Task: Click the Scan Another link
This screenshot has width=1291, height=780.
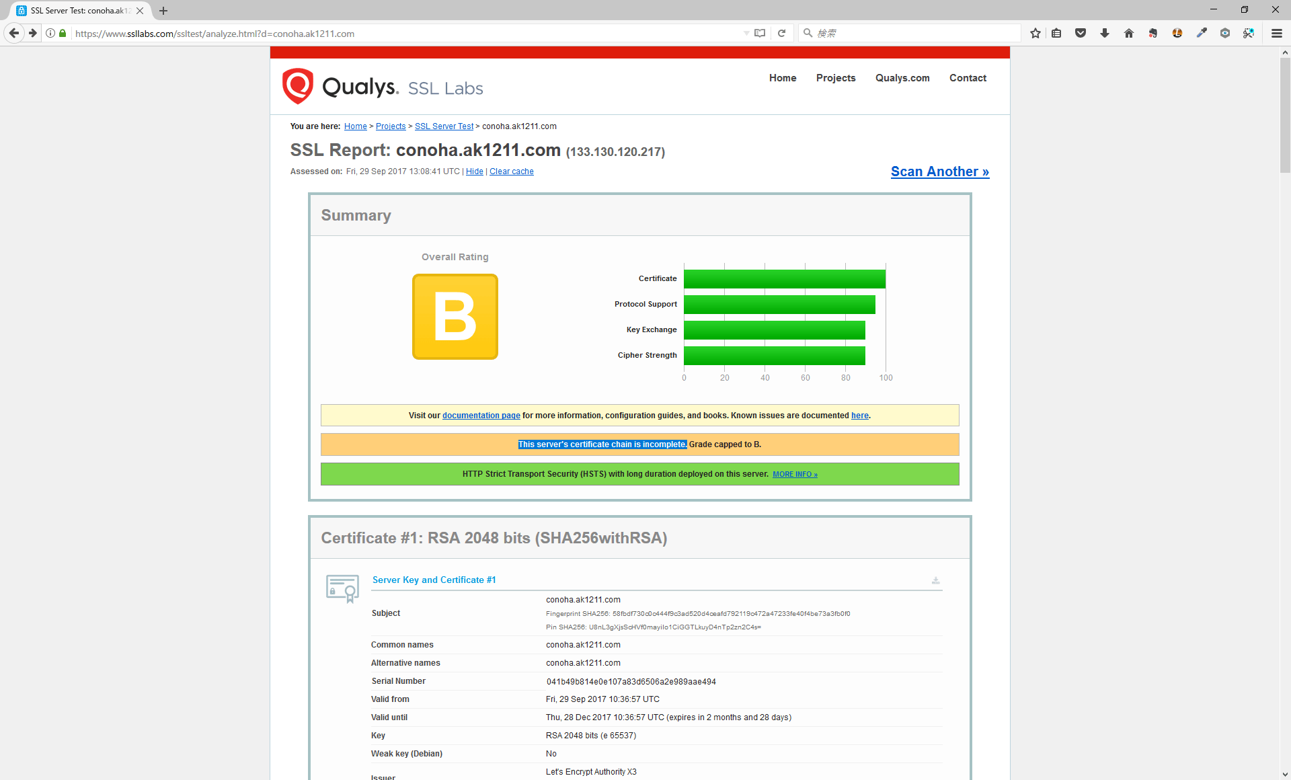Action: [940, 171]
